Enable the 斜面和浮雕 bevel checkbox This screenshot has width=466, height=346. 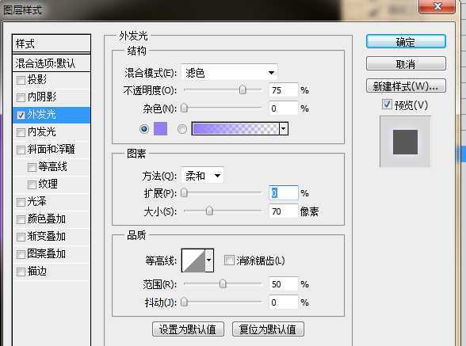[x=21, y=150]
